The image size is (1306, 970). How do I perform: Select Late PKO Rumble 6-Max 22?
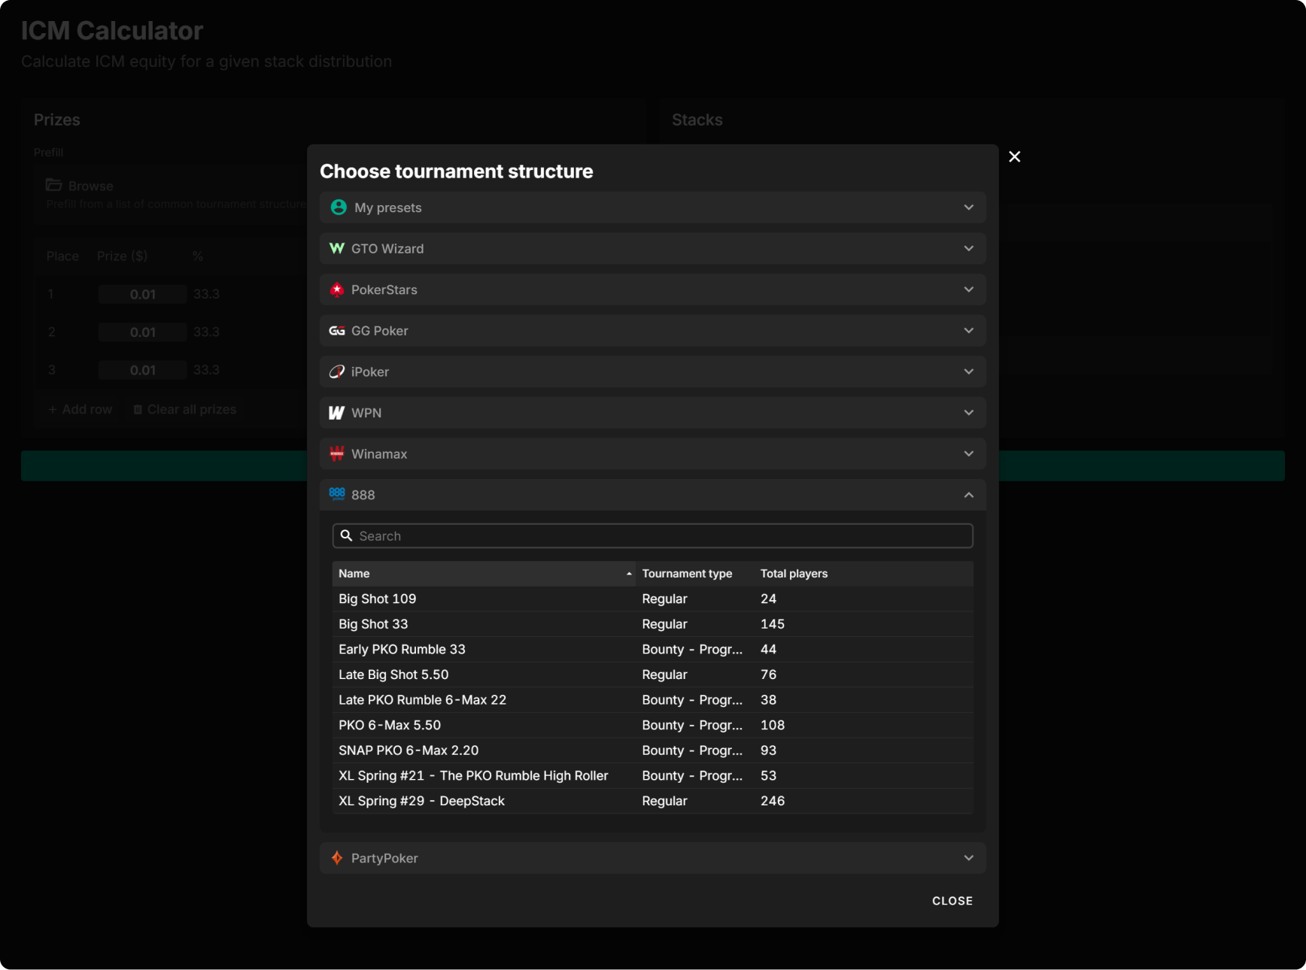click(x=653, y=700)
